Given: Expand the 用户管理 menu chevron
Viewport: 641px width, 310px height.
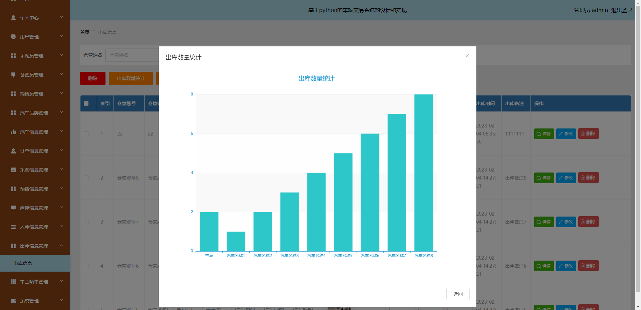Looking at the screenshot, I should [61, 36].
